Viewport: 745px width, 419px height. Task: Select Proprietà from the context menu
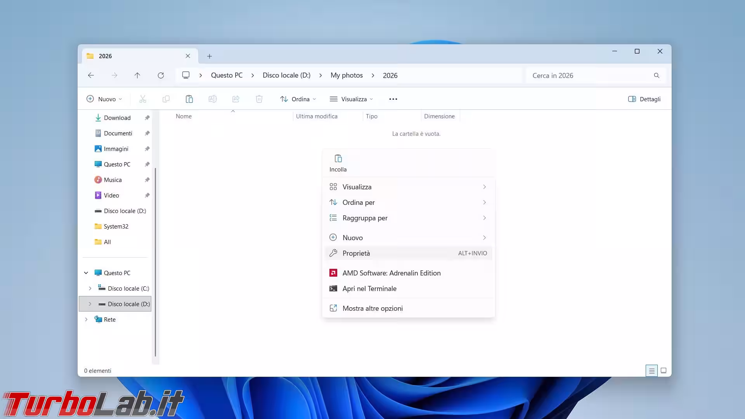point(356,253)
